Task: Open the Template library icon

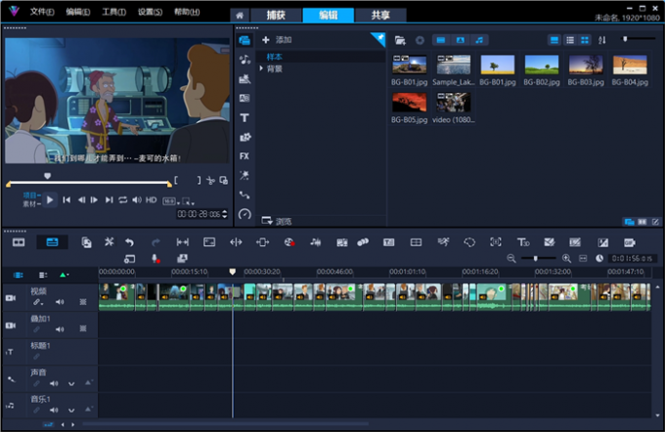Action: click(244, 79)
